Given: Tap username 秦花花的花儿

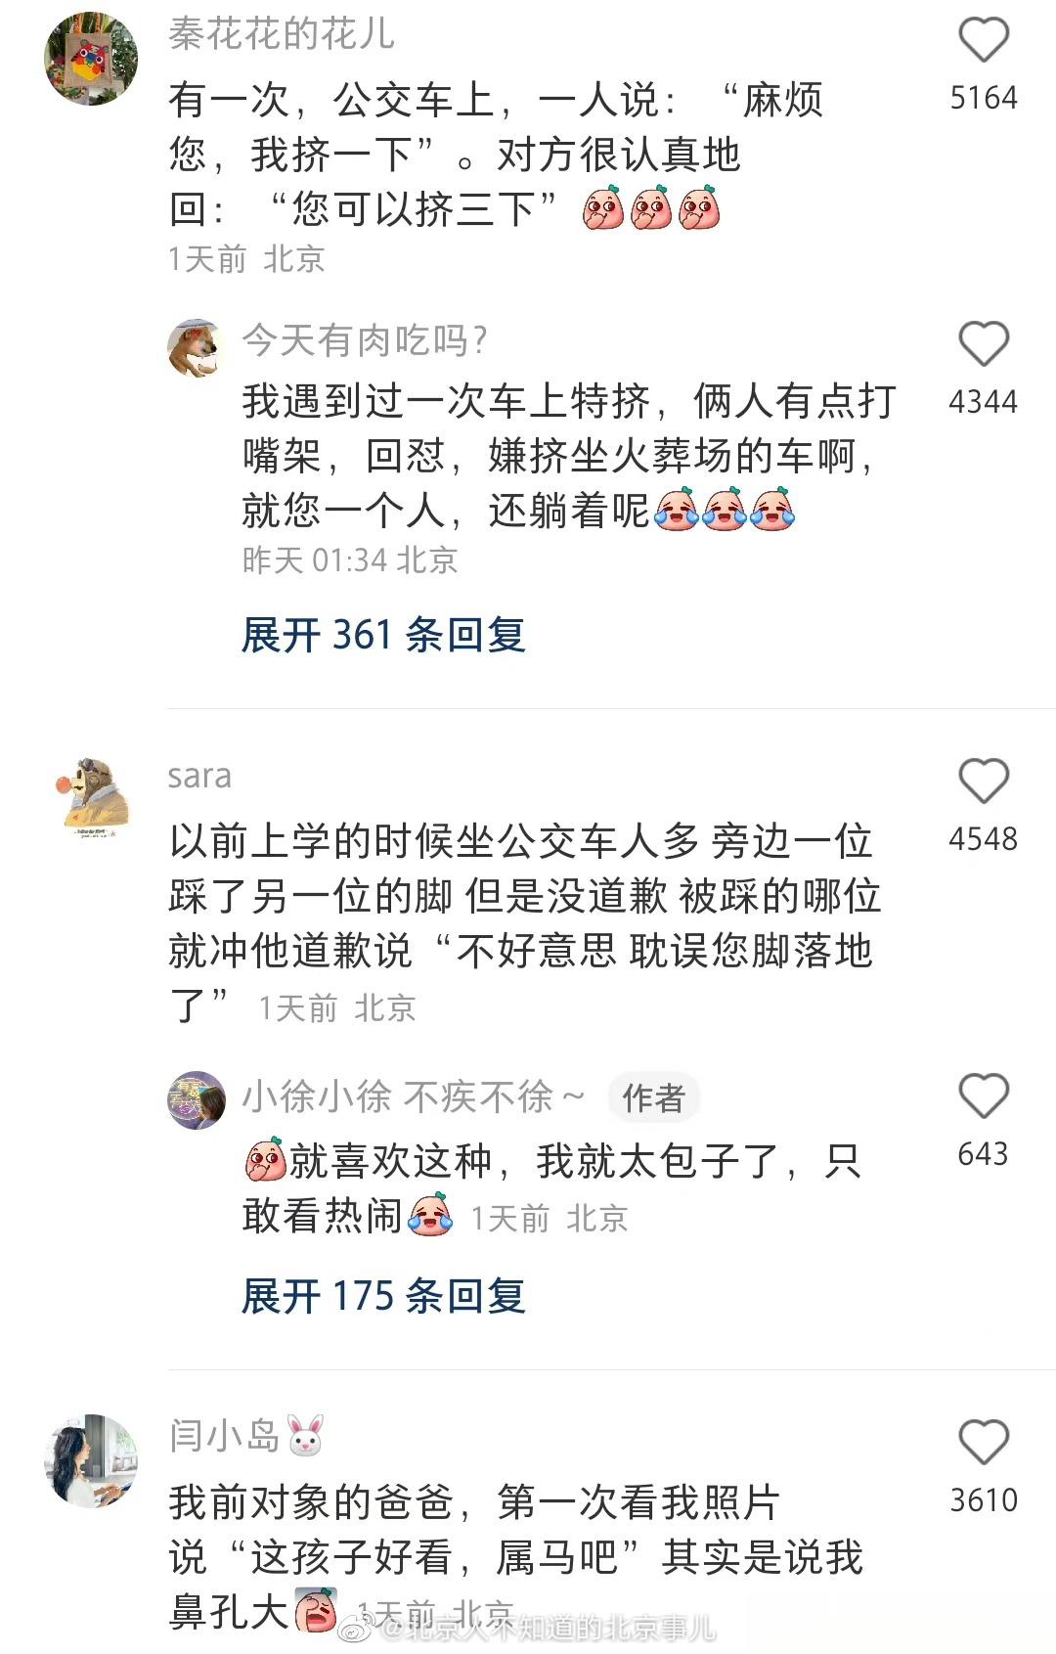Looking at the screenshot, I should click(282, 34).
